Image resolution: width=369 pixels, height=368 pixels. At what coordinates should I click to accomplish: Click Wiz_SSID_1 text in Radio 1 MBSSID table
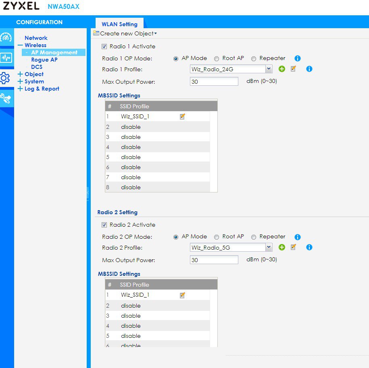[x=135, y=116]
